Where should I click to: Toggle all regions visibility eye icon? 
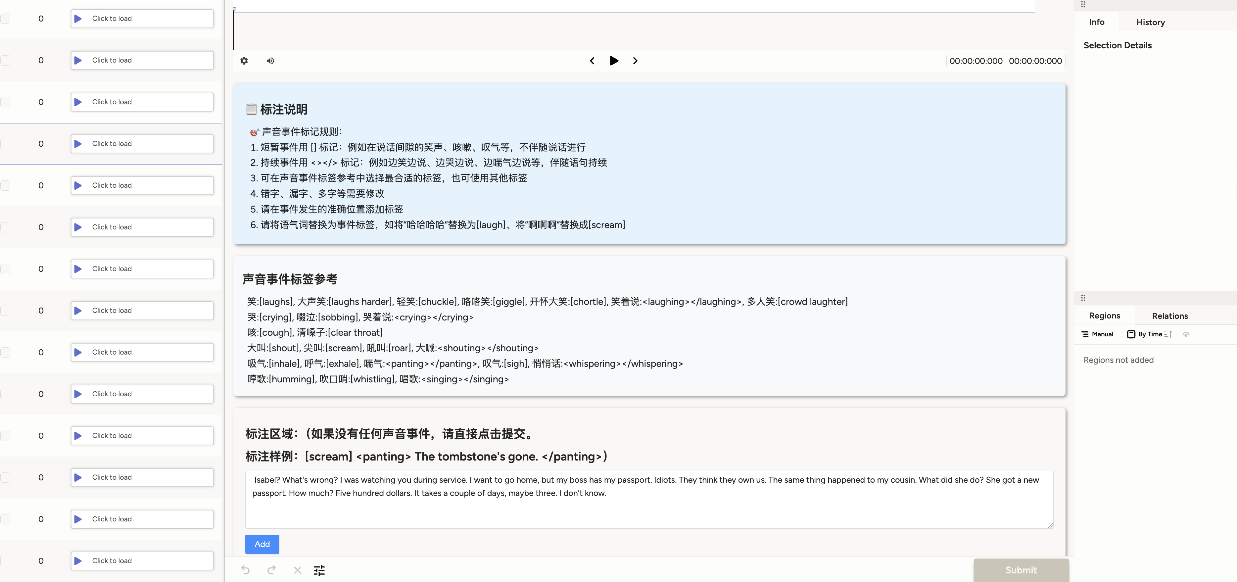coord(1186,334)
